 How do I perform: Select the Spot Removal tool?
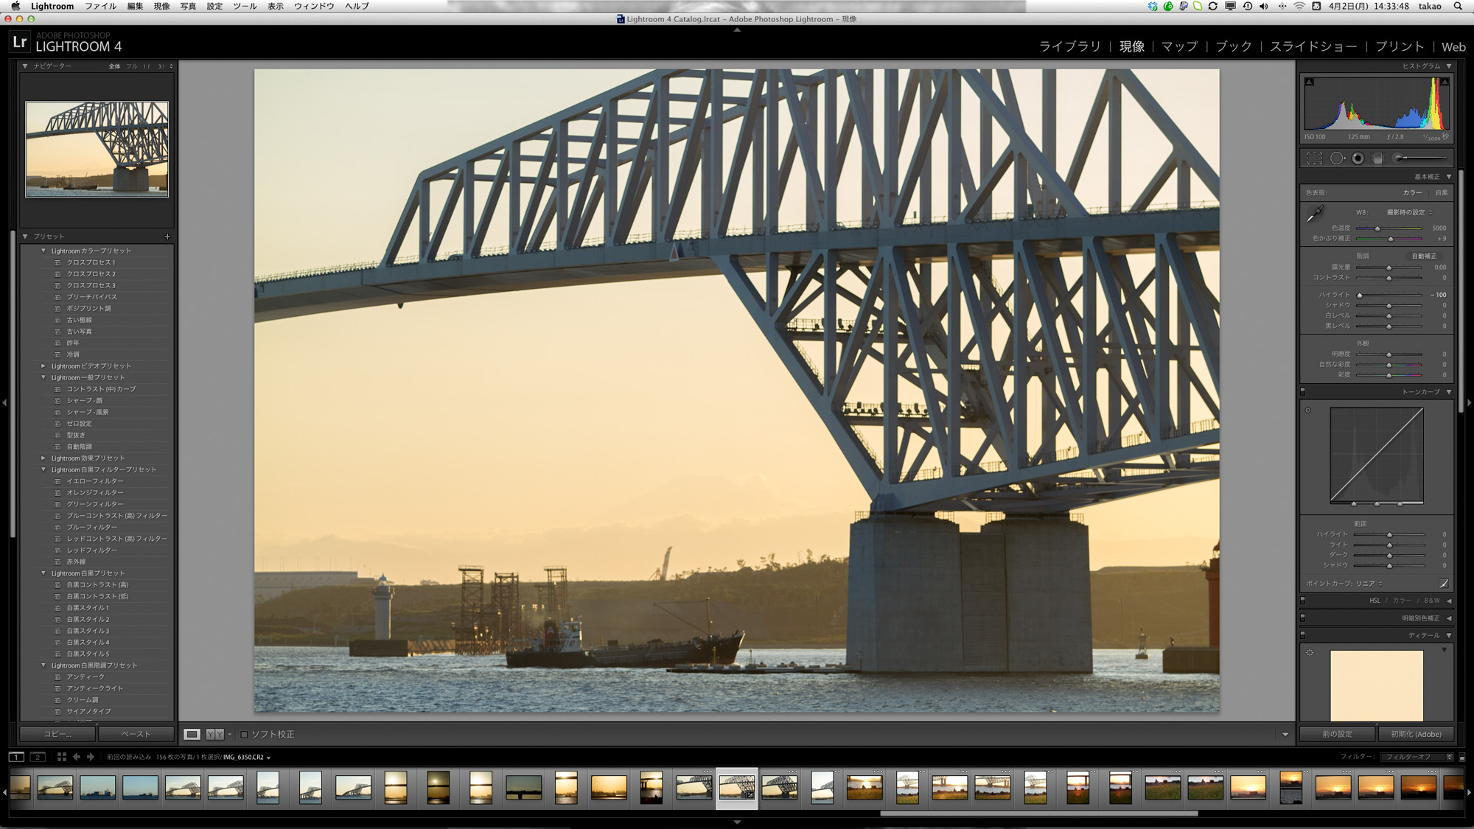(x=1336, y=158)
